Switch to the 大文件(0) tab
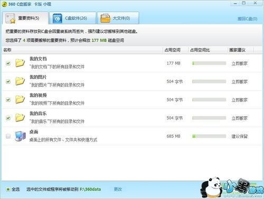The height and width of the screenshot is (199, 264). [x=118, y=18]
